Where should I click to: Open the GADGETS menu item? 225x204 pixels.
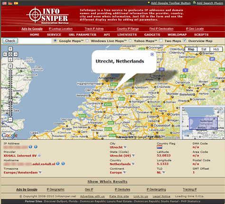click(152, 35)
